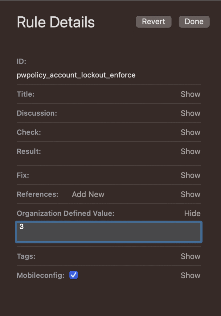Click the Mobileconfig label text
The width and height of the screenshot is (221, 316).
(40, 276)
